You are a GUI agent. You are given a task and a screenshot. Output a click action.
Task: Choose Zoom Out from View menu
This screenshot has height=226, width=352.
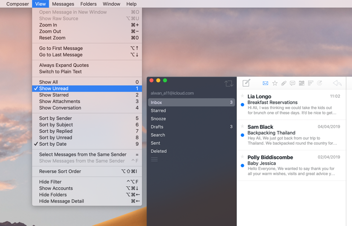pos(87,32)
